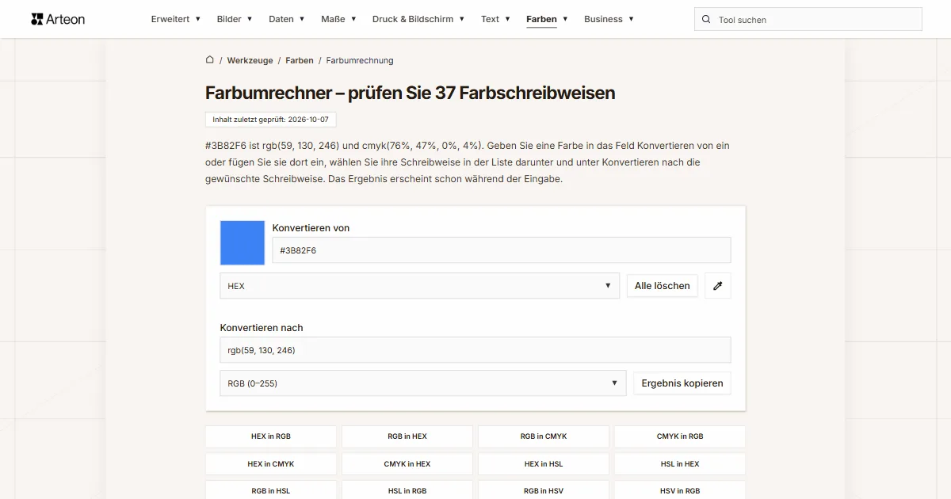Viewport: 951px width, 499px height.
Task: Select the HEX in HSL shortcut
Action: pyautogui.click(x=544, y=464)
